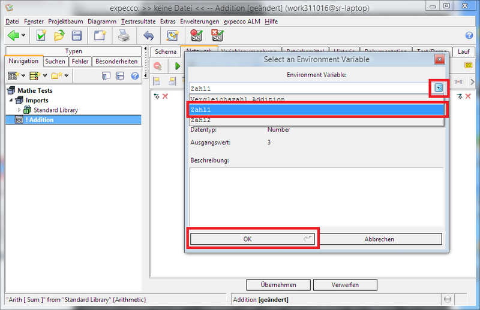Screen dimensions: 480x310
Task: Switch to the Lauf tab
Action: click(x=463, y=51)
